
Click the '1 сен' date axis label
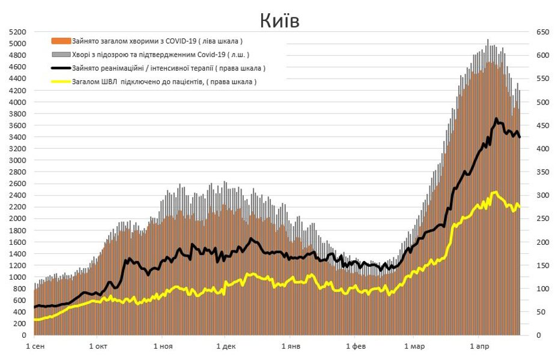pos(34,347)
